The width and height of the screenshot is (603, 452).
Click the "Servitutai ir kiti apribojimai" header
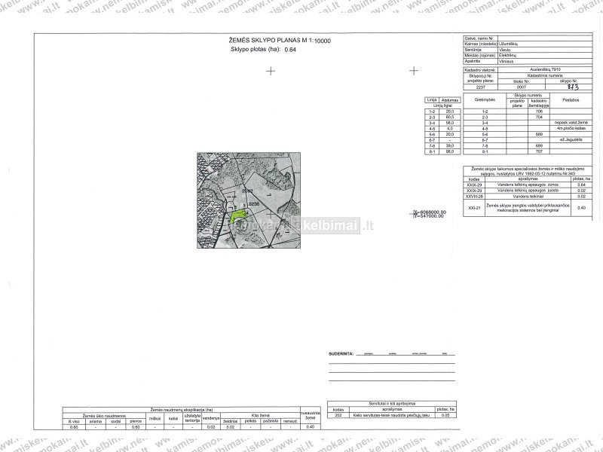392,404
